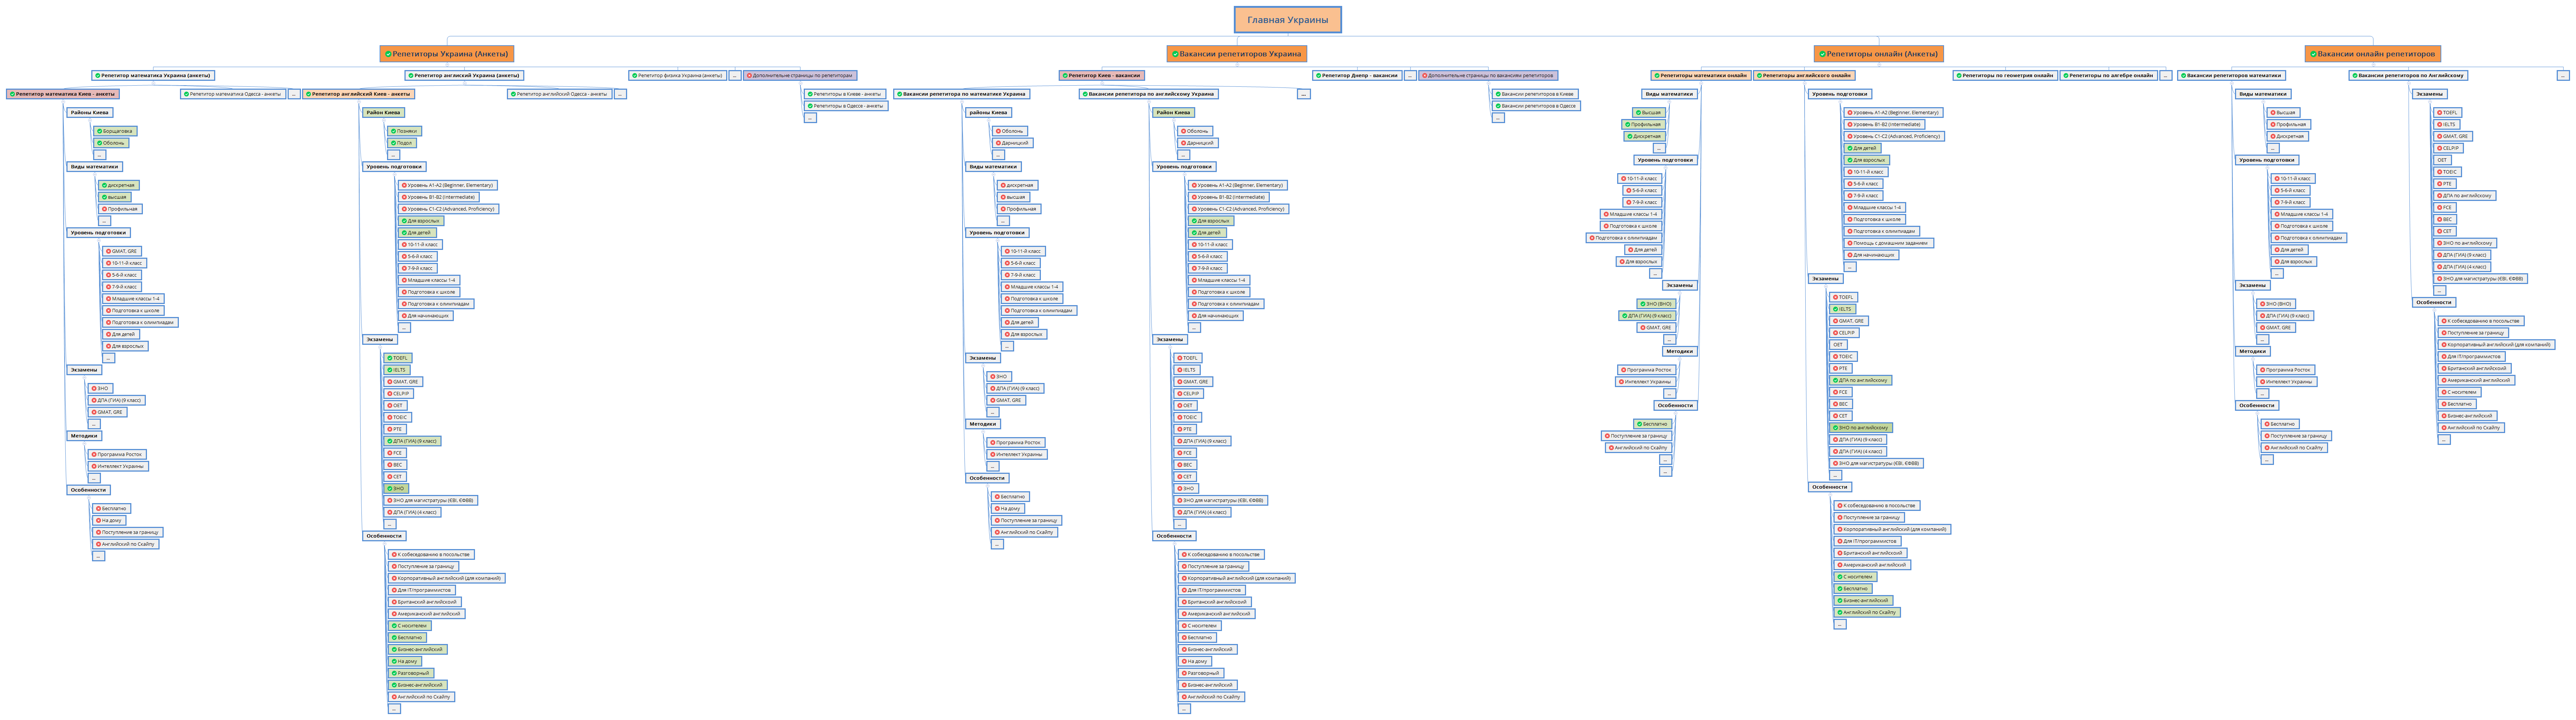Click the green check on 'Борщаговка'

[x=100, y=131]
